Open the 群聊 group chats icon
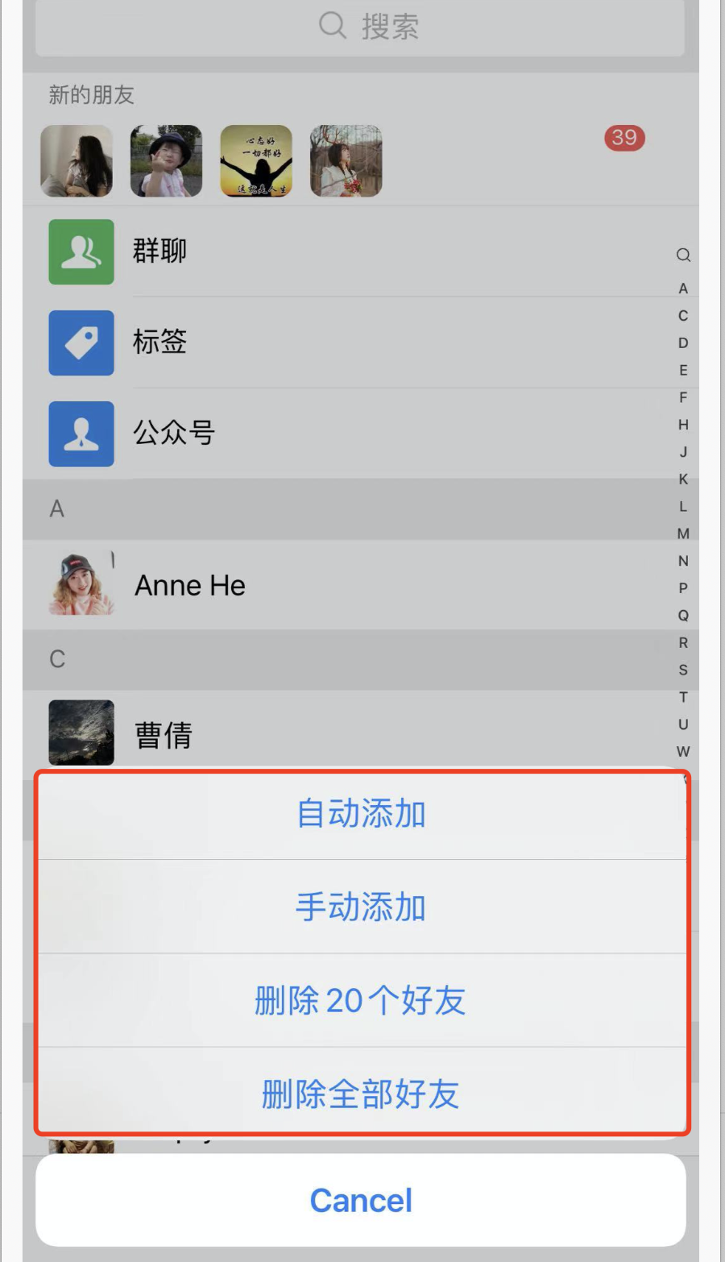The width and height of the screenshot is (725, 1262). (x=81, y=251)
